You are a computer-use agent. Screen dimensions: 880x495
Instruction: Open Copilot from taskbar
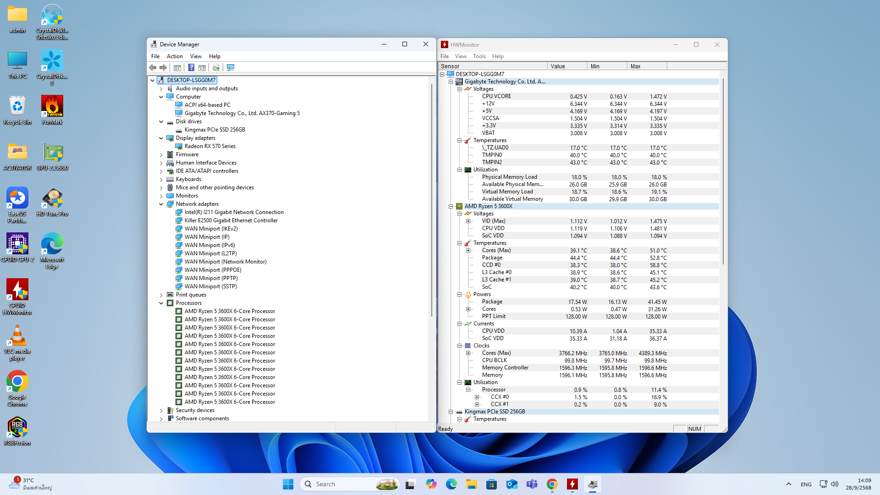pos(431,484)
